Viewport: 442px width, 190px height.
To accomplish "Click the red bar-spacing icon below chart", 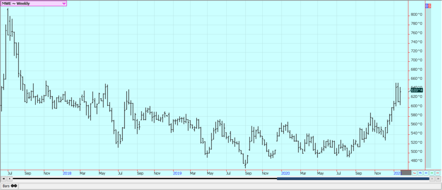I will (x=414, y=173).
